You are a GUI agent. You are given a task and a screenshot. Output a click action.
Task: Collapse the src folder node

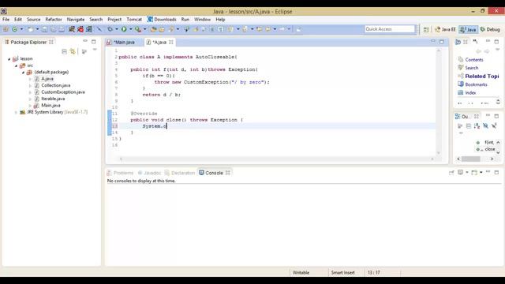click(16, 65)
